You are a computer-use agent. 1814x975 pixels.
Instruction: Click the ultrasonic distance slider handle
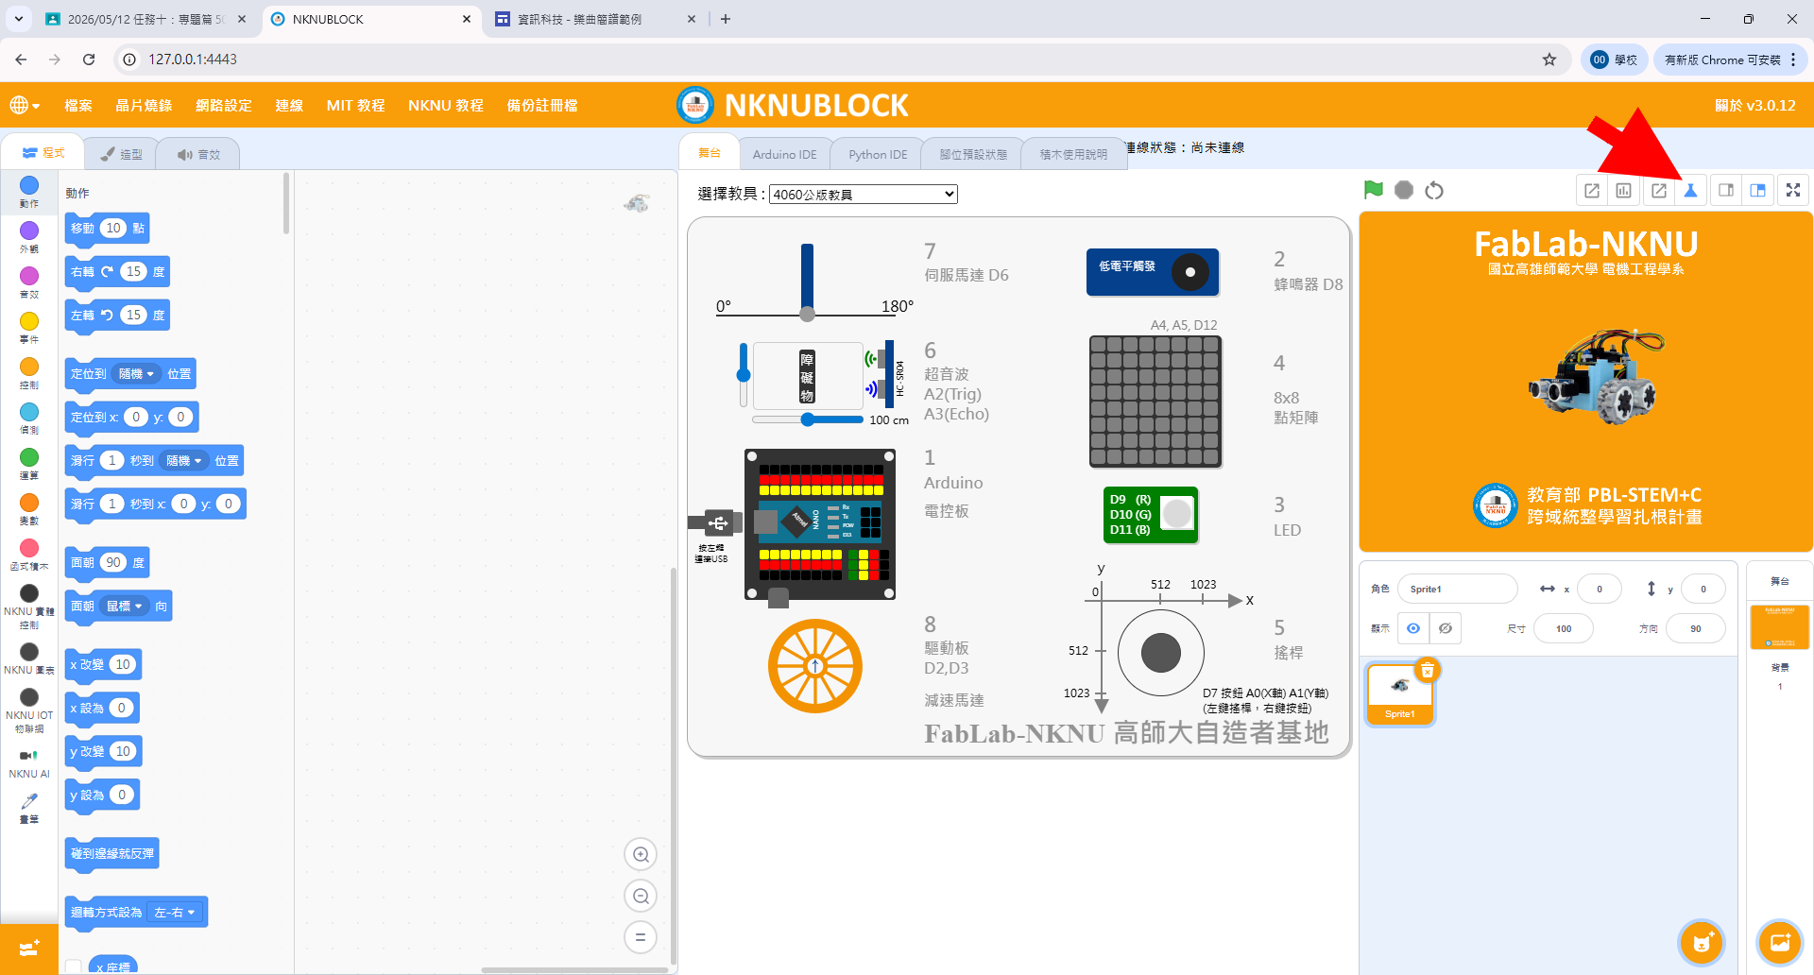(x=808, y=419)
